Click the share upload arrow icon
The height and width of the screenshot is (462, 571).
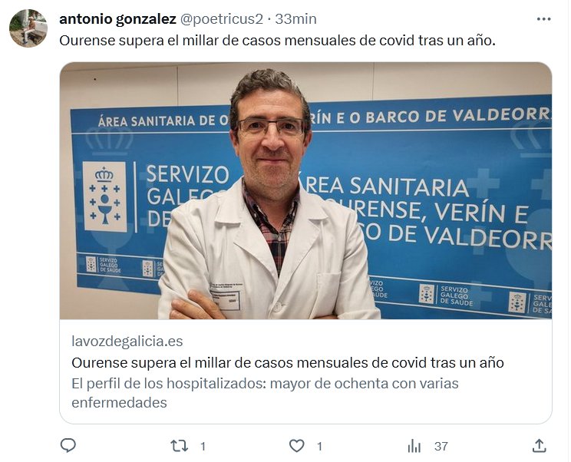point(539,446)
